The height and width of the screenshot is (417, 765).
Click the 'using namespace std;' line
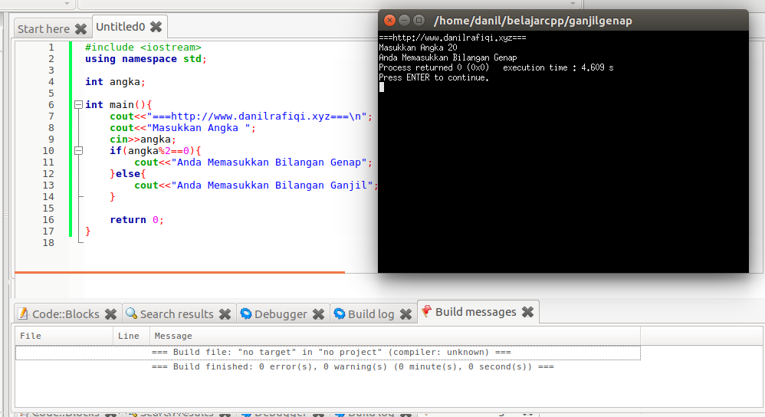(146, 59)
